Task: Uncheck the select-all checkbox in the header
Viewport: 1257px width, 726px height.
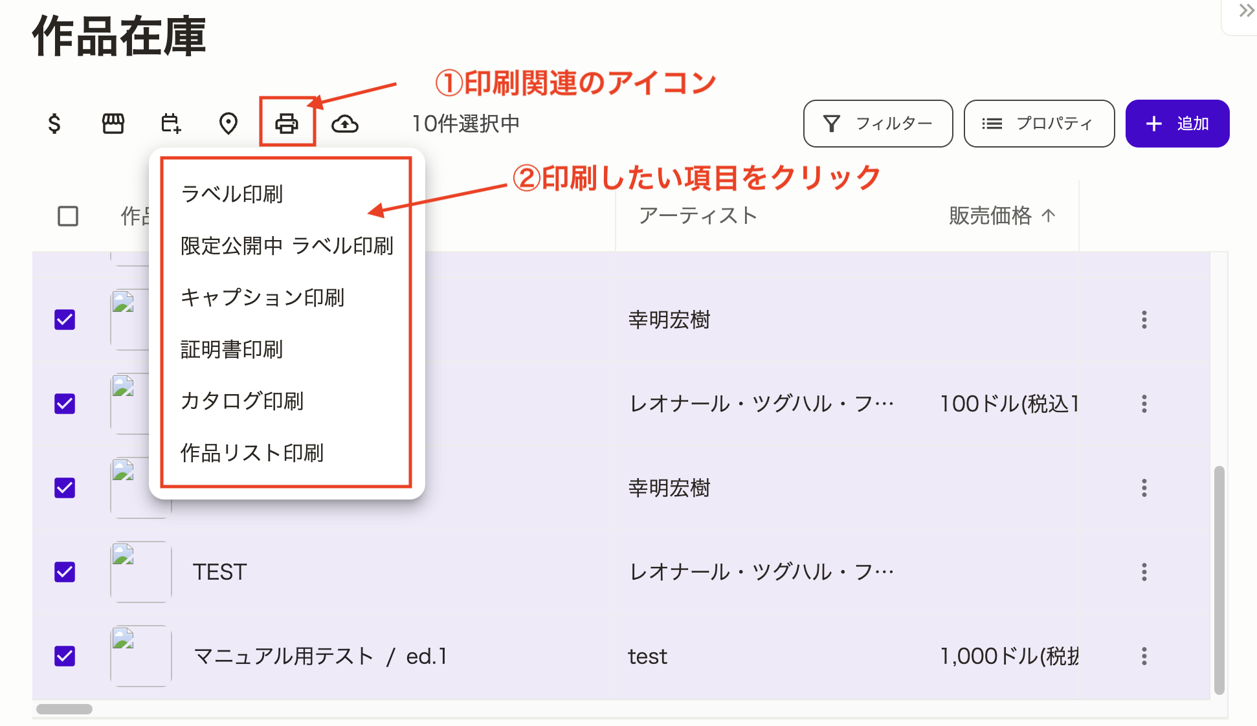Action: [67, 216]
